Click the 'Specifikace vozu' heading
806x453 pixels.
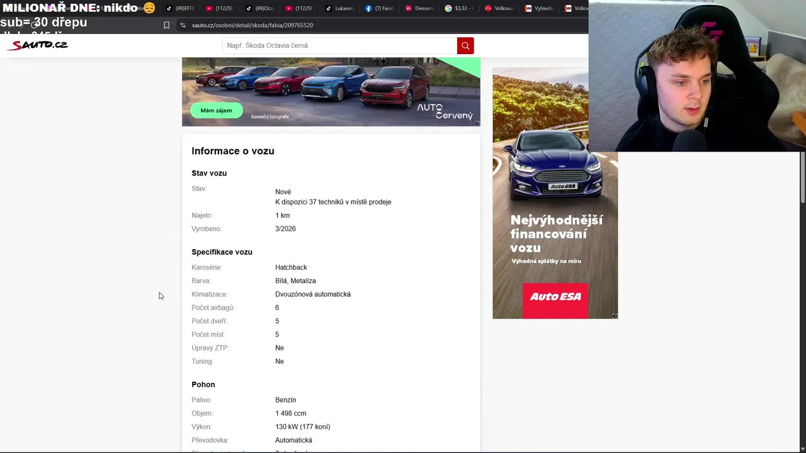[222, 252]
